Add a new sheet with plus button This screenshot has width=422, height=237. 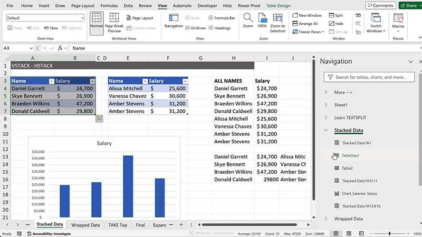[181, 225]
